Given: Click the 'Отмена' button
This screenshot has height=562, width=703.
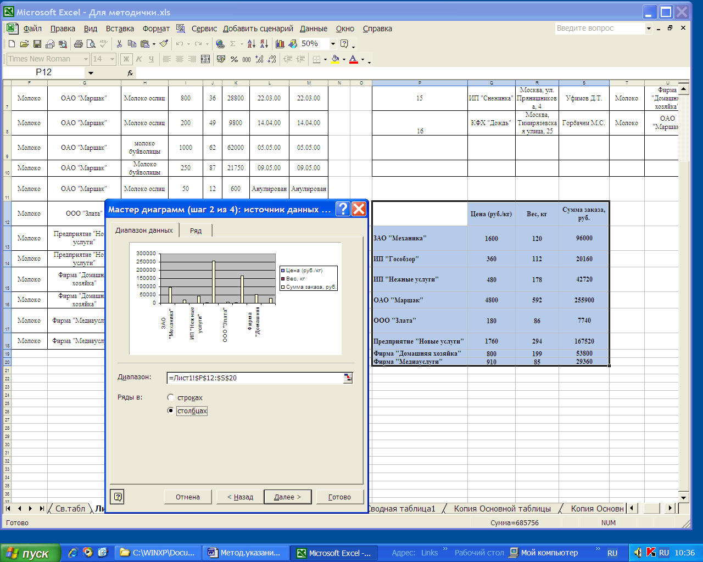Looking at the screenshot, I should [x=188, y=497].
